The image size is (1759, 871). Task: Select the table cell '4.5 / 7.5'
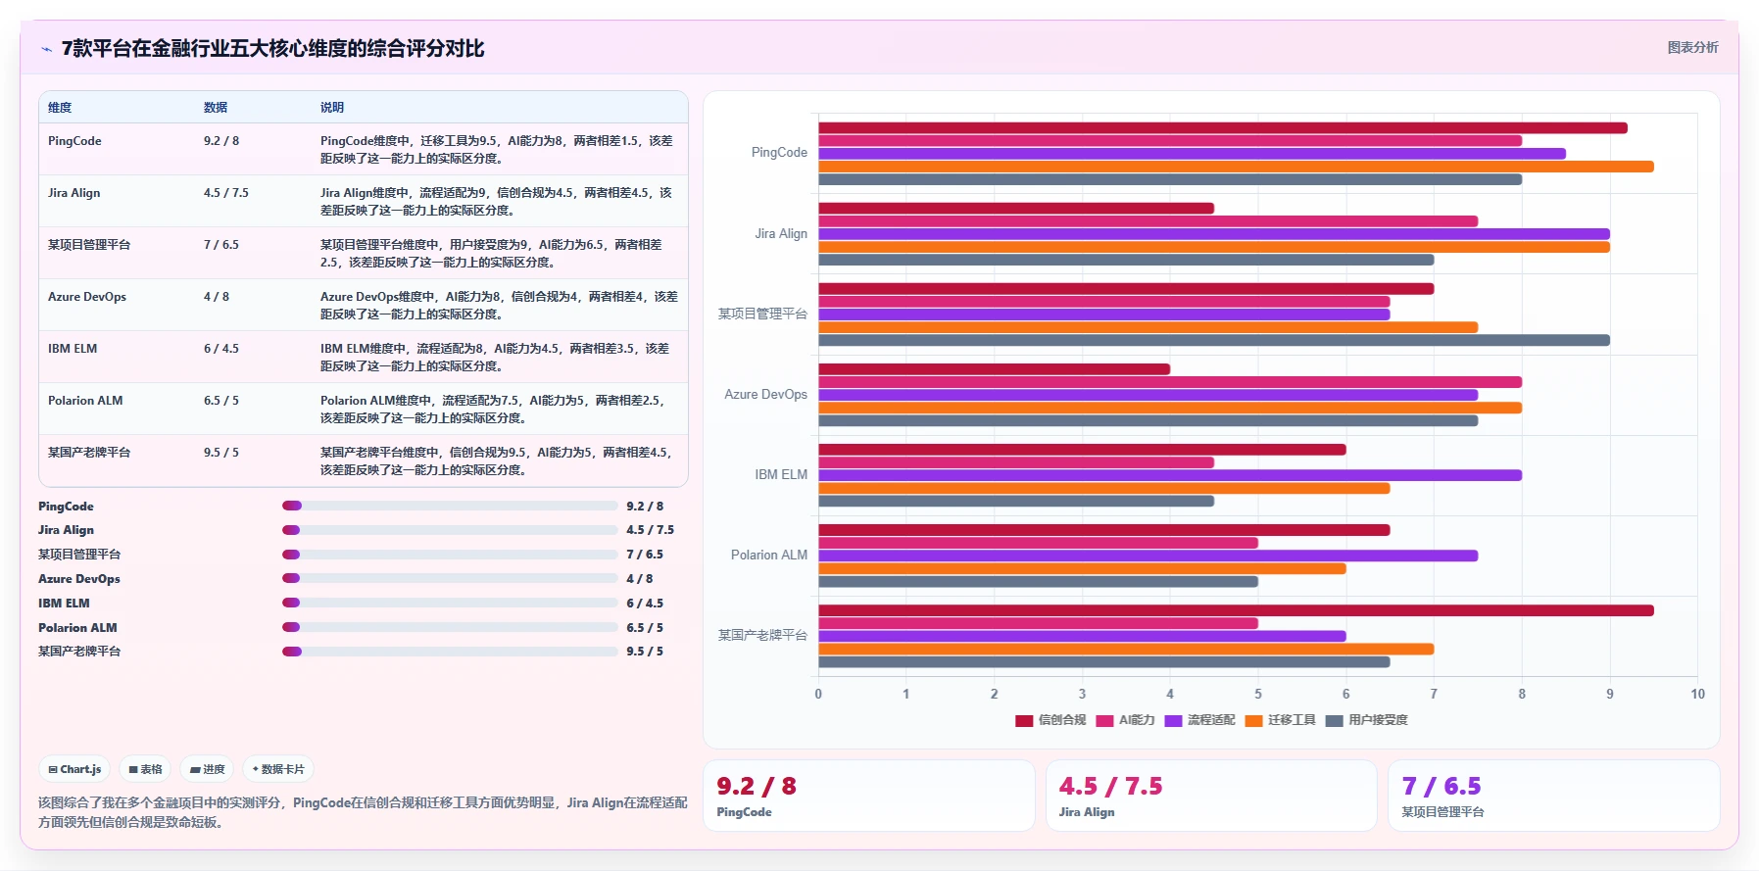tap(226, 193)
